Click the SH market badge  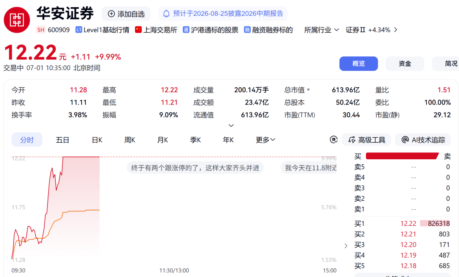(x=41, y=30)
